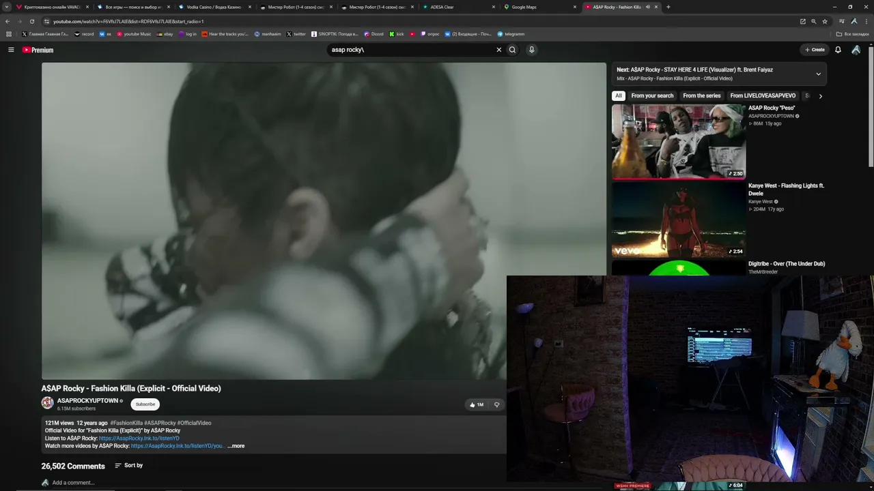Image resolution: width=874 pixels, height=491 pixels.
Task: Close the Google Maps tab
Action: [574, 7]
